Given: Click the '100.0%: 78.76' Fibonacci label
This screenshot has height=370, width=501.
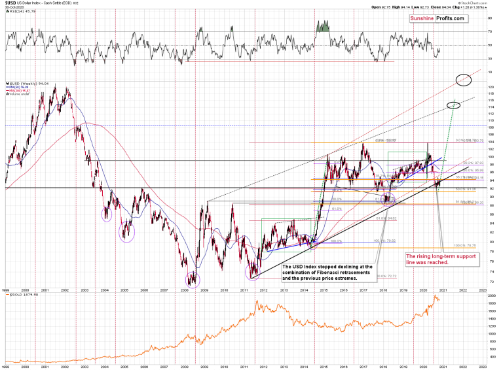Looking at the screenshot, I should [x=465, y=246].
